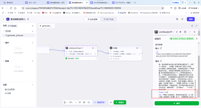
Task: Go back using the arrow beside project title
Action: [x=3, y=19]
